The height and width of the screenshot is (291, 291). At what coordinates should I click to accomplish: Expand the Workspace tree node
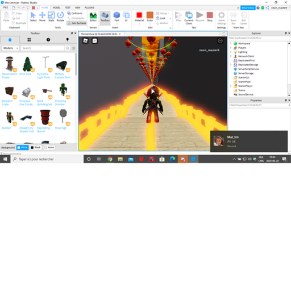pyautogui.click(x=231, y=43)
